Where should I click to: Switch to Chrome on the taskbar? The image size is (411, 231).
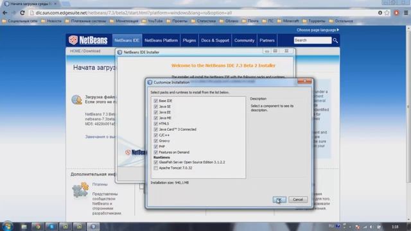[38, 227]
